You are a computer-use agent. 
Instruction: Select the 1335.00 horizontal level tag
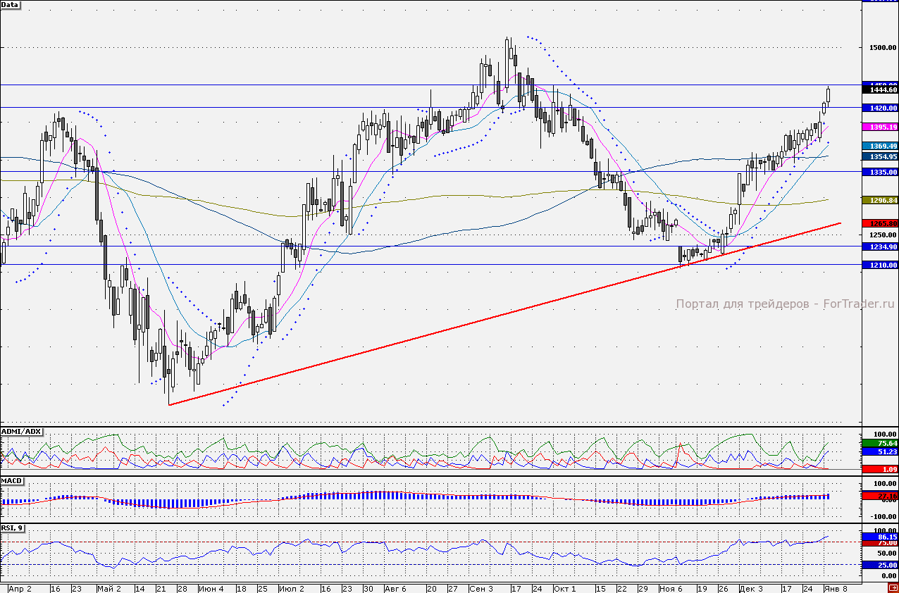[881, 172]
